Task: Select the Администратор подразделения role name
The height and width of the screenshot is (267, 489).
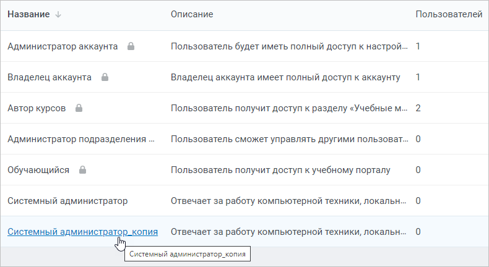Action: point(81,139)
